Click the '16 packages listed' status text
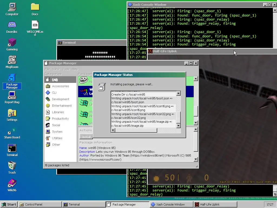This screenshot has width=277, height=208. click(57, 165)
